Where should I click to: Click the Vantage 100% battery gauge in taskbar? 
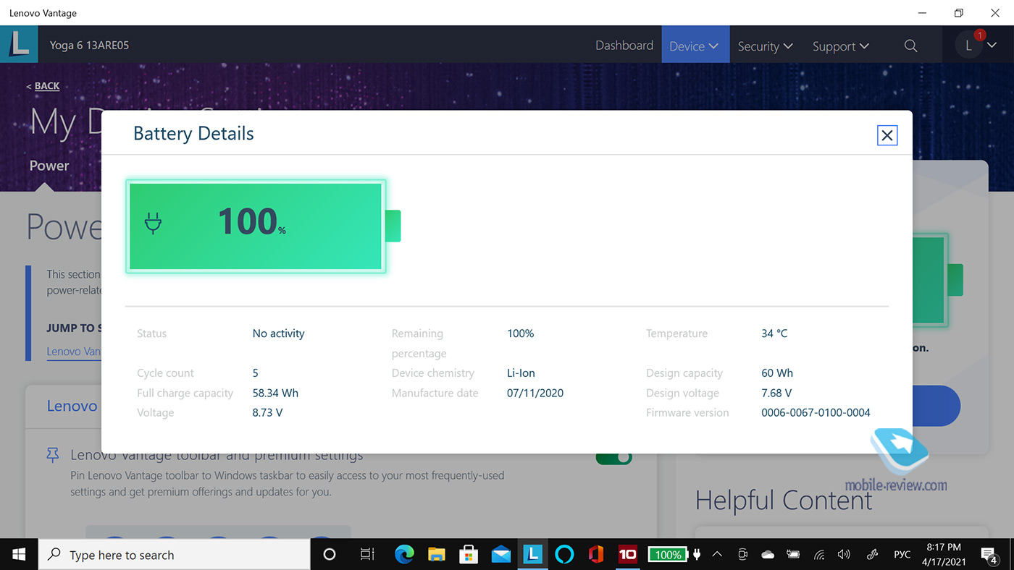(669, 555)
